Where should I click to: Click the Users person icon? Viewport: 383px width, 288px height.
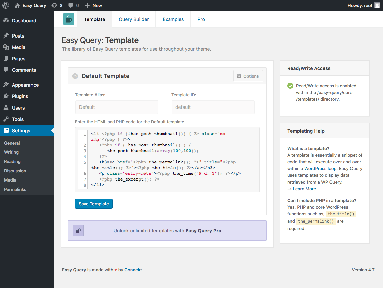6,107
